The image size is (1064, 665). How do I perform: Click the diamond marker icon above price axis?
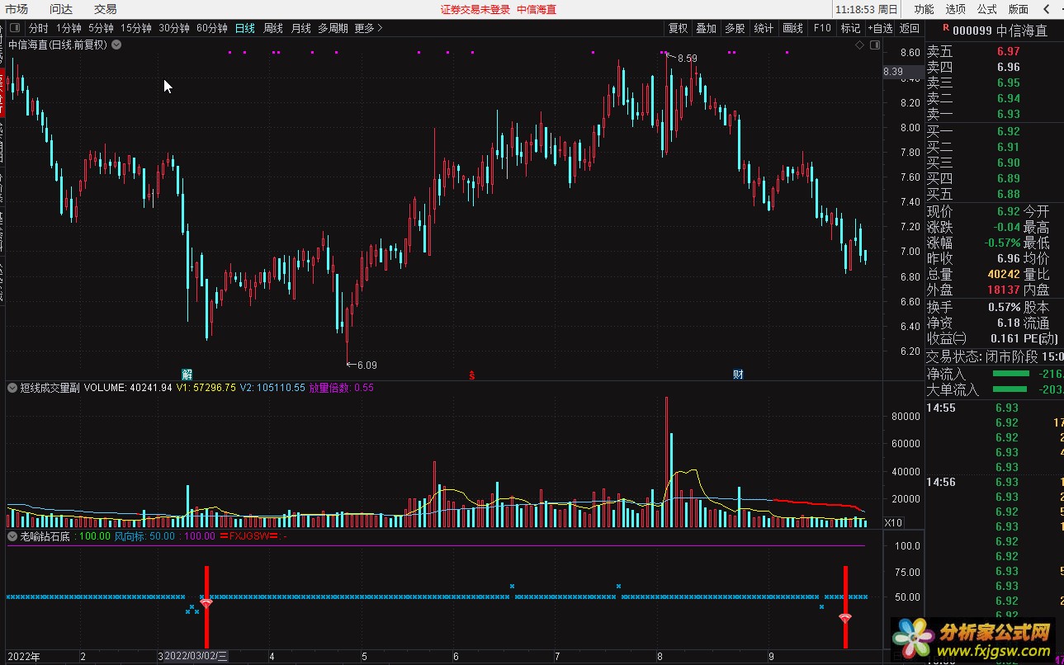859,45
